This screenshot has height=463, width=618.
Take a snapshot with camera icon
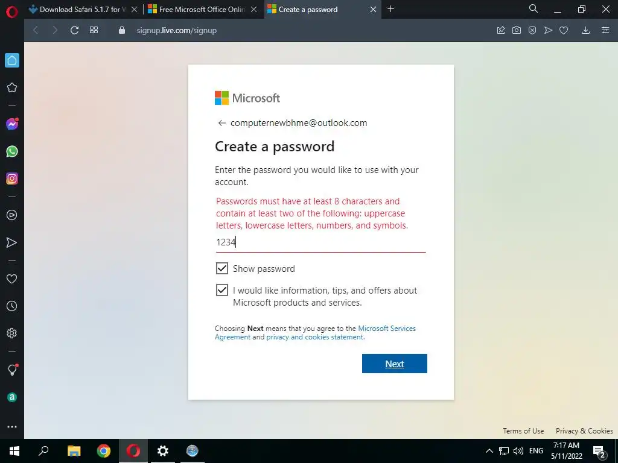pos(517,30)
